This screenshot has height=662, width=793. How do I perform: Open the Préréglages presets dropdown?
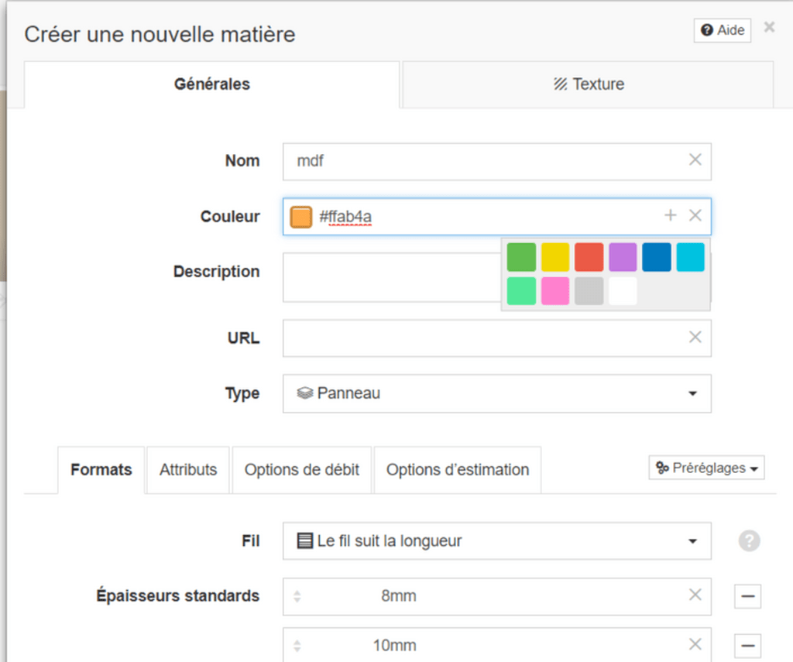706,468
